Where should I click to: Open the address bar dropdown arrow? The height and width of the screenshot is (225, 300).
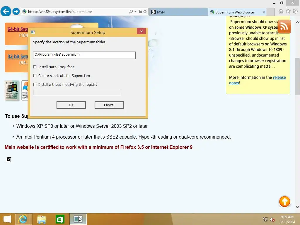(135, 12)
